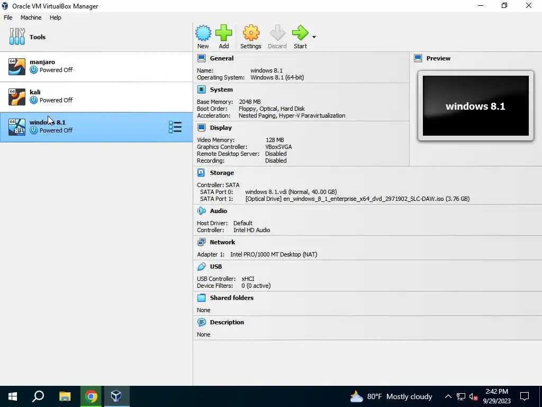The height and width of the screenshot is (407, 542).
Task: Open the machine tools menu list icon
Action: [175, 127]
